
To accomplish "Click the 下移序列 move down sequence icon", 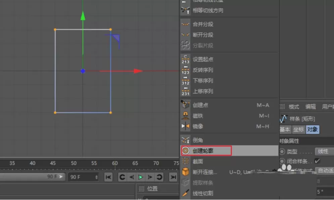I will (x=185, y=80).
